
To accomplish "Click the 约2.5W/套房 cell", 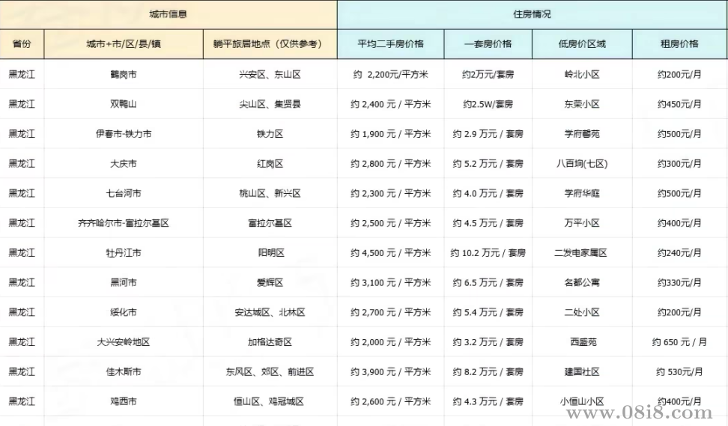I will (488, 104).
